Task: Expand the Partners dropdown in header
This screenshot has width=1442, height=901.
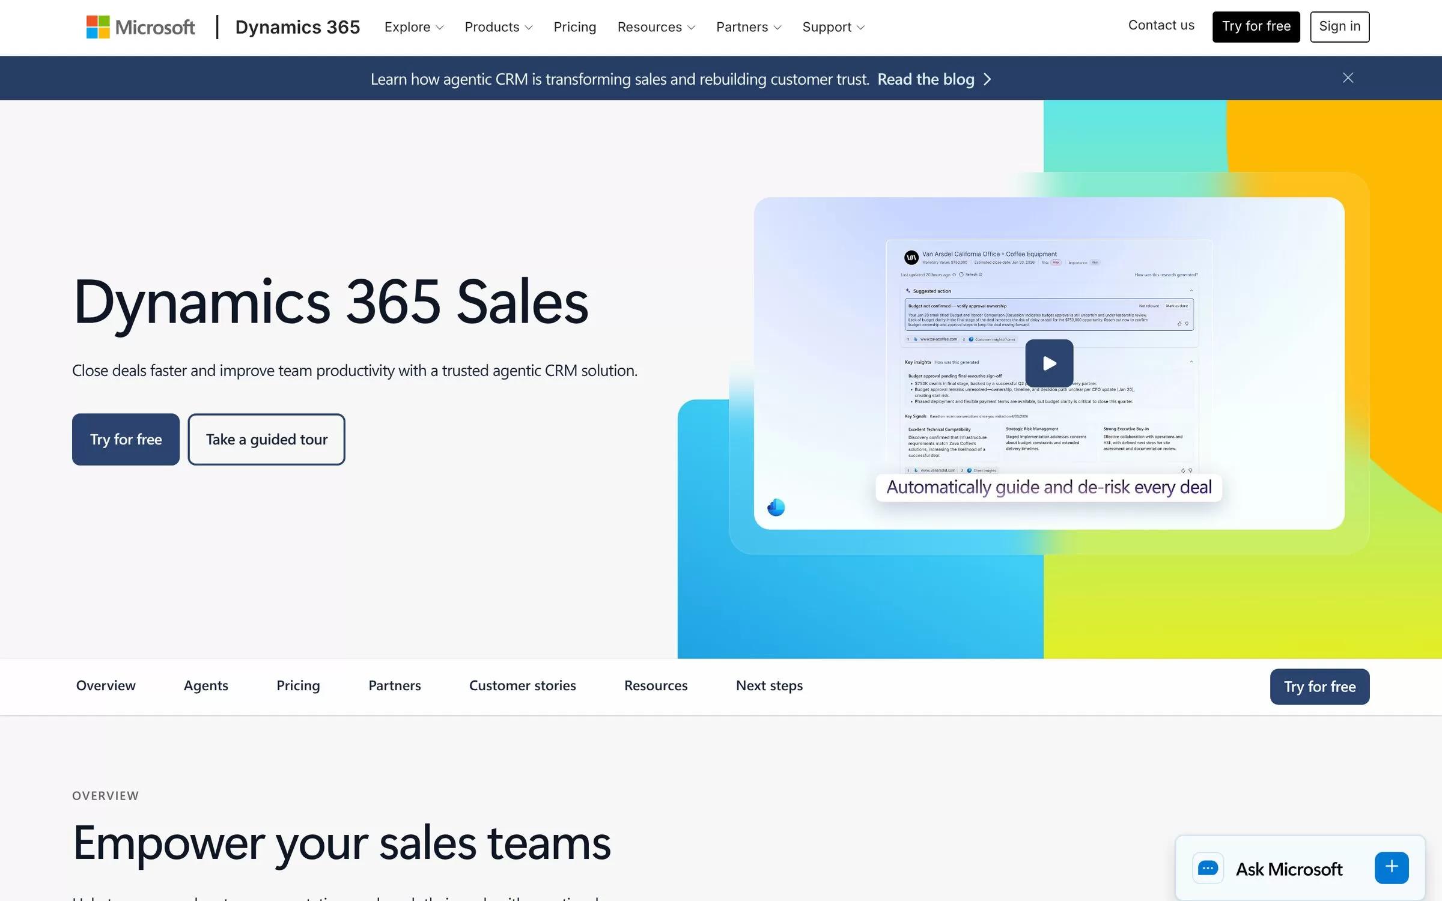Action: click(749, 27)
